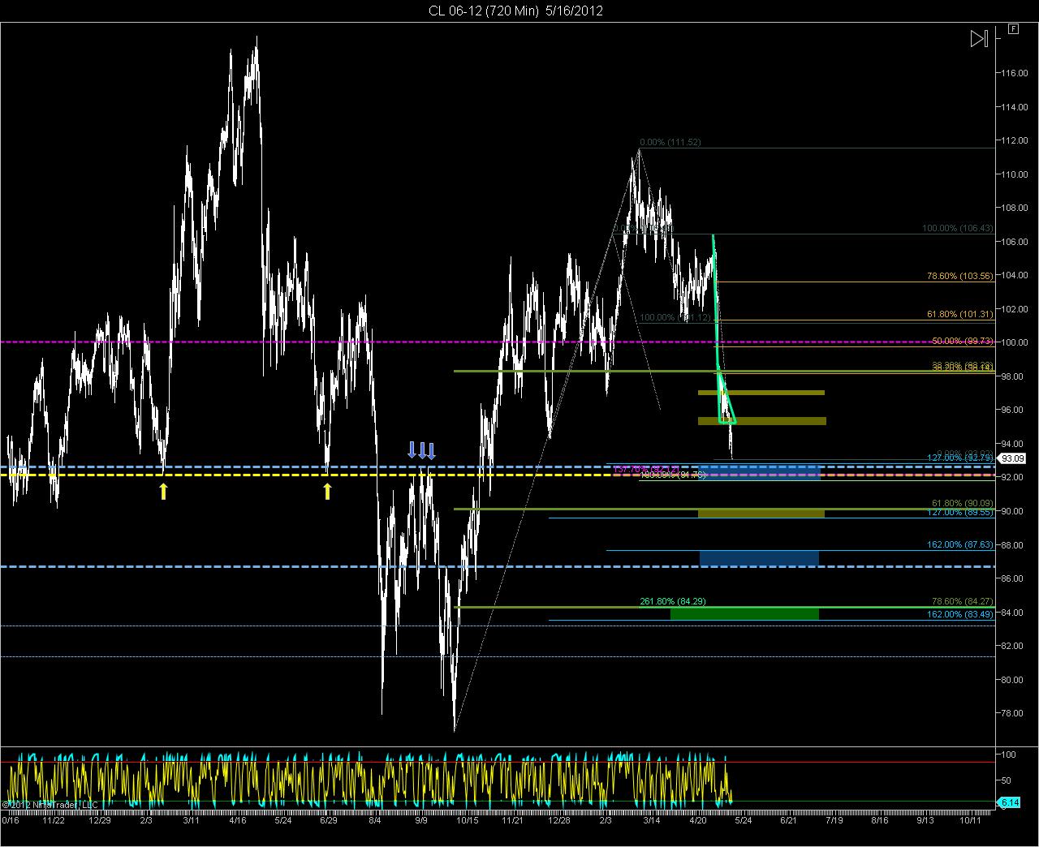Viewport: 1039px width, 847px height.
Task: Select the second yellow up arrow, near 6/29
Action: pyautogui.click(x=327, y=491)
